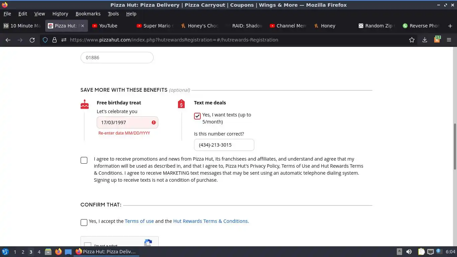457x257 pixels.
Task: Open the Help menu
Action: click(131, 14)
